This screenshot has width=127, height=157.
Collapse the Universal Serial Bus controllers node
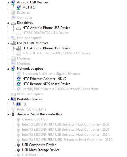[x=8, y=114]
